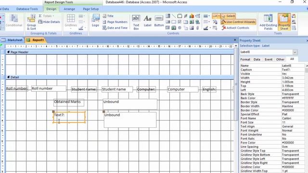Open Line Type dropdown in Controls

pyautogui.click(x=206, y=22)
